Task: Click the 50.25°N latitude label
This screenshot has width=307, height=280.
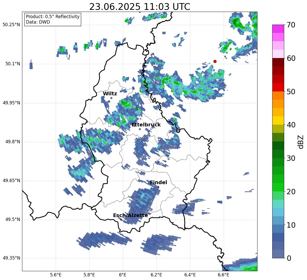Action: pos(11,25)
